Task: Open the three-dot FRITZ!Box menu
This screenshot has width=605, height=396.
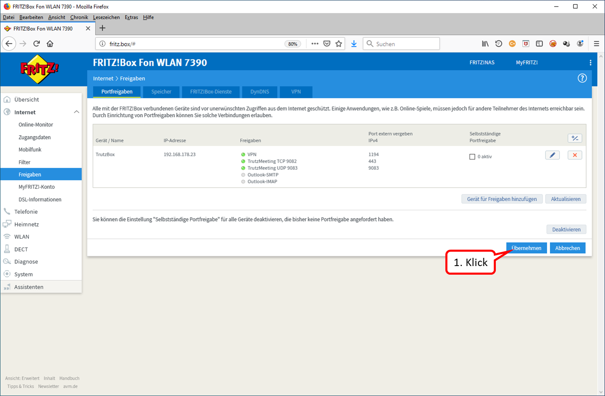Action: (x=590, y=63)
